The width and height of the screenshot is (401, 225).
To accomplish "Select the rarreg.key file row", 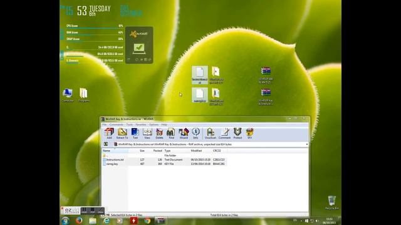I will point(164,164).
